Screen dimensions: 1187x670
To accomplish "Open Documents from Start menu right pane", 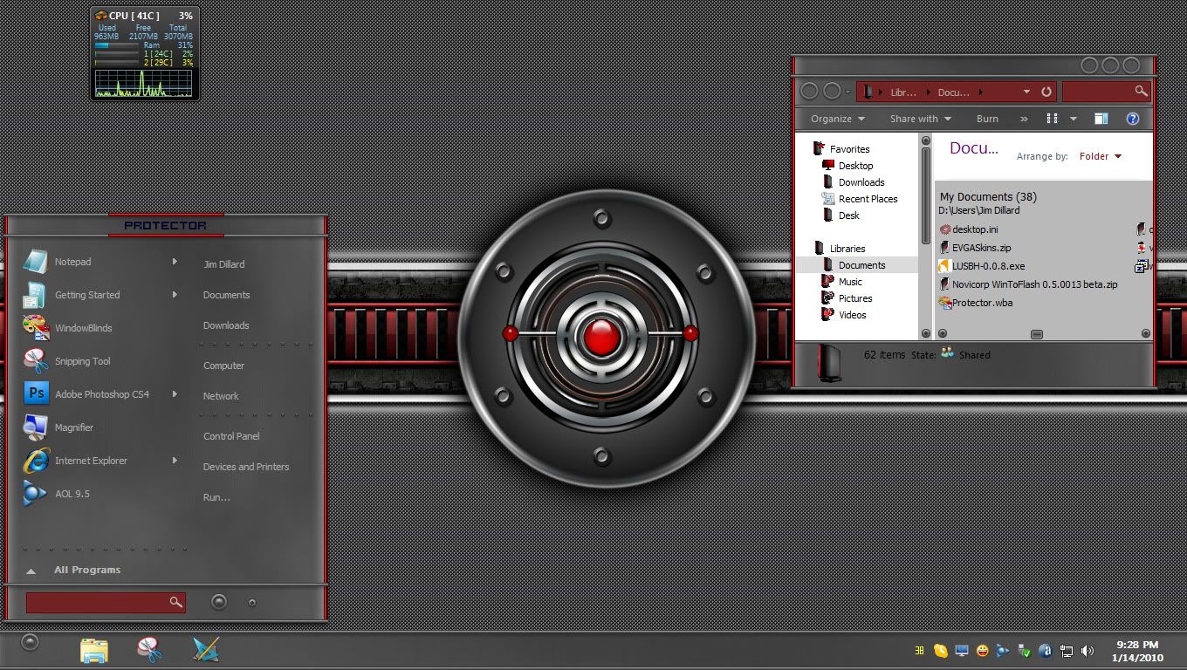I will click(226, 295).
